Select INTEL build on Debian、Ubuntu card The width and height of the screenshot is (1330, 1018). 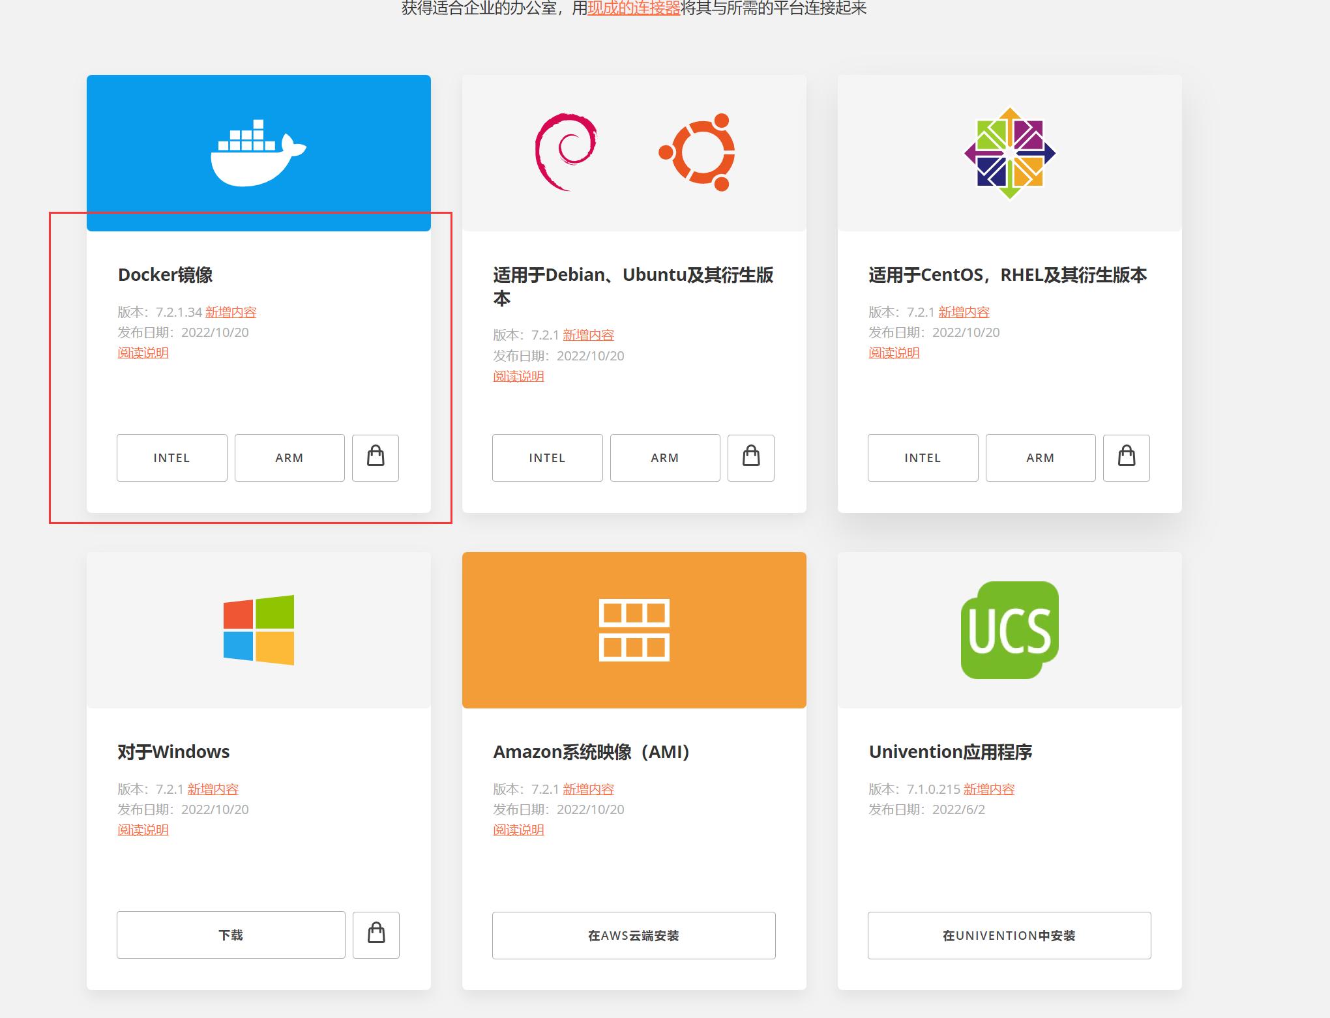[x=547, y=458]
